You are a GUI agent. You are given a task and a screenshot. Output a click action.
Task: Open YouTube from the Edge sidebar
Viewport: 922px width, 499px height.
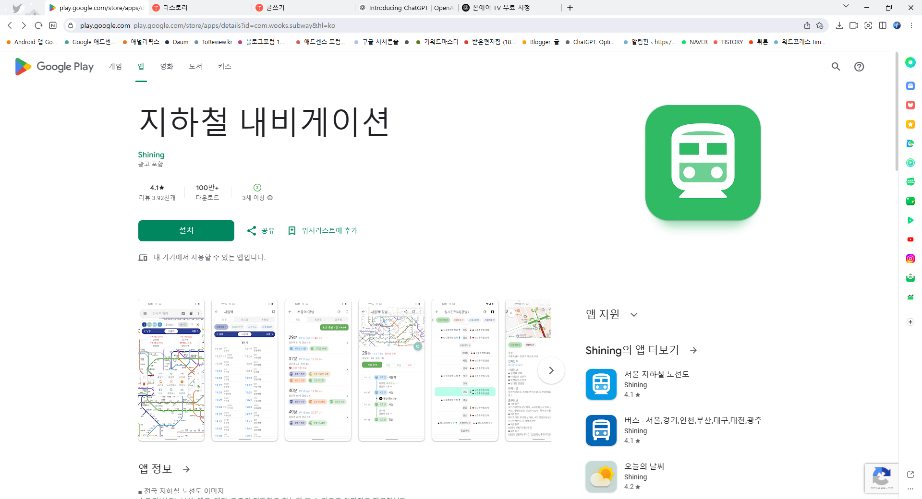click(x=910, y=239)
